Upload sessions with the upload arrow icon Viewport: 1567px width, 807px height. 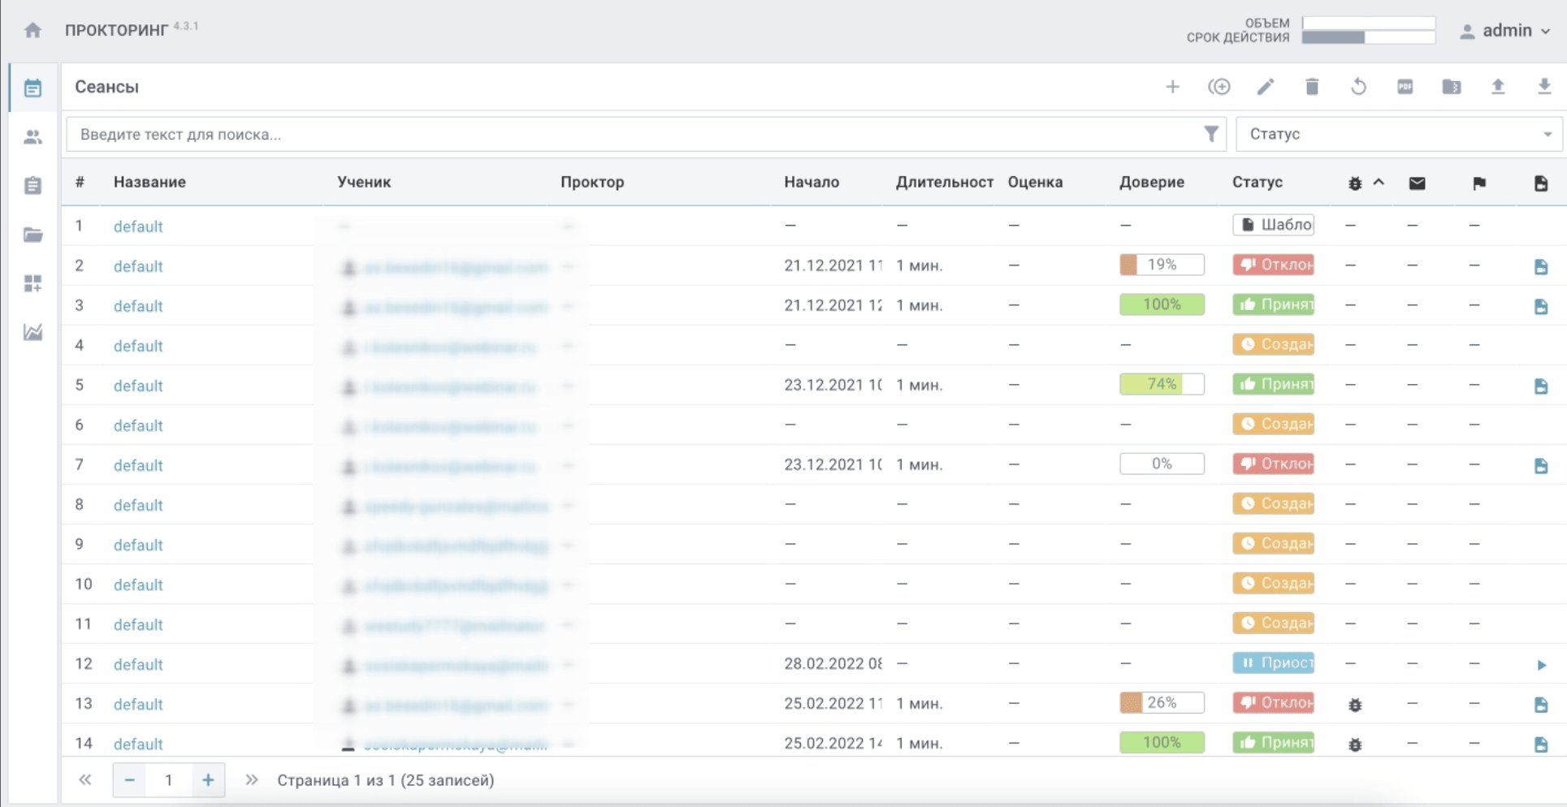pyautogui.click(x=1498, y=87)
